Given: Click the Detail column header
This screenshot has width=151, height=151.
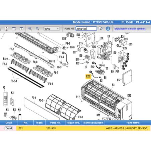Looking at the screenshot, I should click(x=9, y=123).
